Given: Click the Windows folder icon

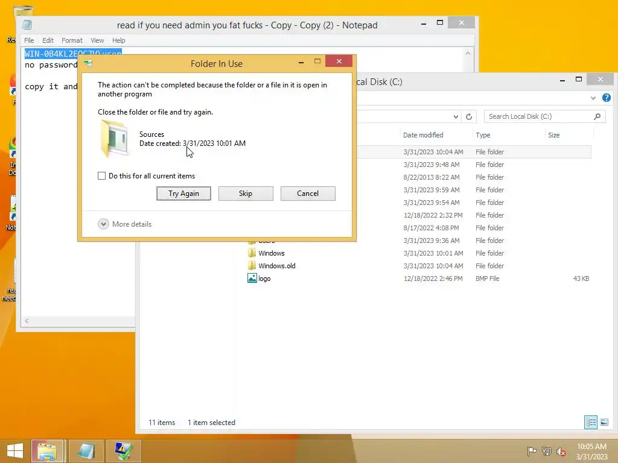Looking at the screenshot, I should pos(252,253).
